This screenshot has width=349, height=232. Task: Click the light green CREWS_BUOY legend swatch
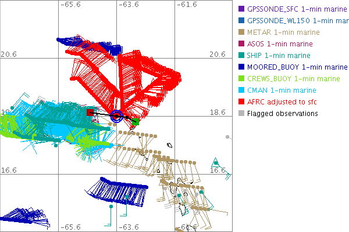(x=241, y=78)
